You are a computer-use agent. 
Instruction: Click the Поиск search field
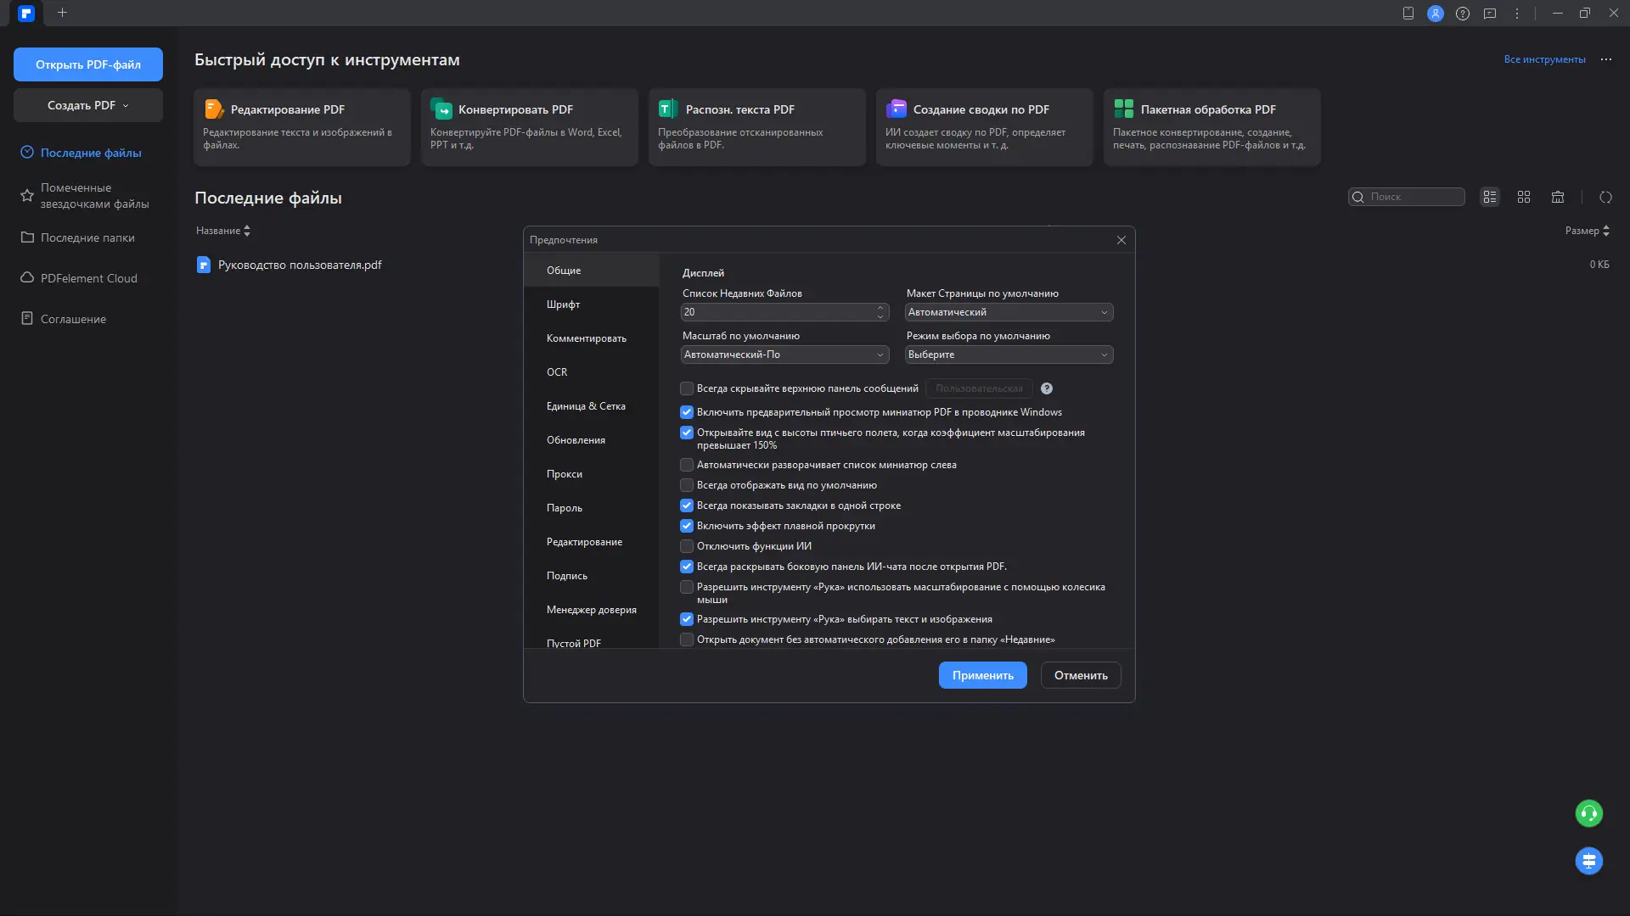tap(1414, 197)
